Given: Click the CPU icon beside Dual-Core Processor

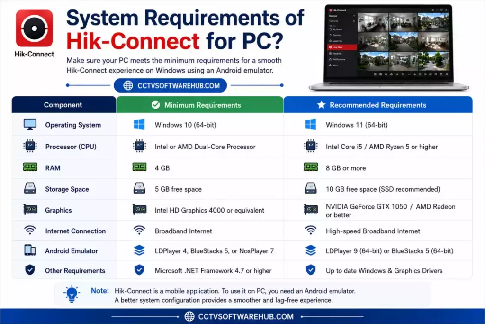Looking at the screenshot, I should 139,146.
